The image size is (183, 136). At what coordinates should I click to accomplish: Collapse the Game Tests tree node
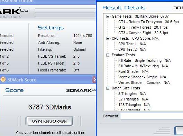tap(108, 16)
